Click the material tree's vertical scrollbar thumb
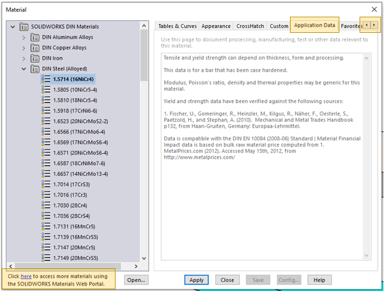This screenshot has height=291, width=384. point(144,55)
